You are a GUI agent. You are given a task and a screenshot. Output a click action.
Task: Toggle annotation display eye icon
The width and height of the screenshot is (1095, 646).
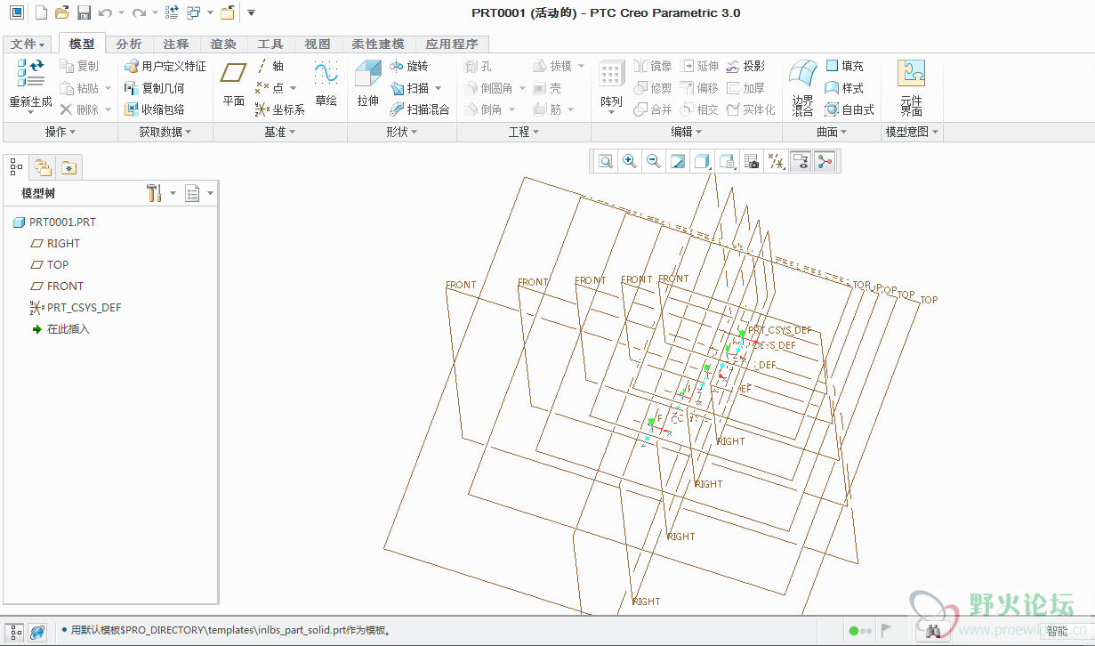[x=801, y=161]
